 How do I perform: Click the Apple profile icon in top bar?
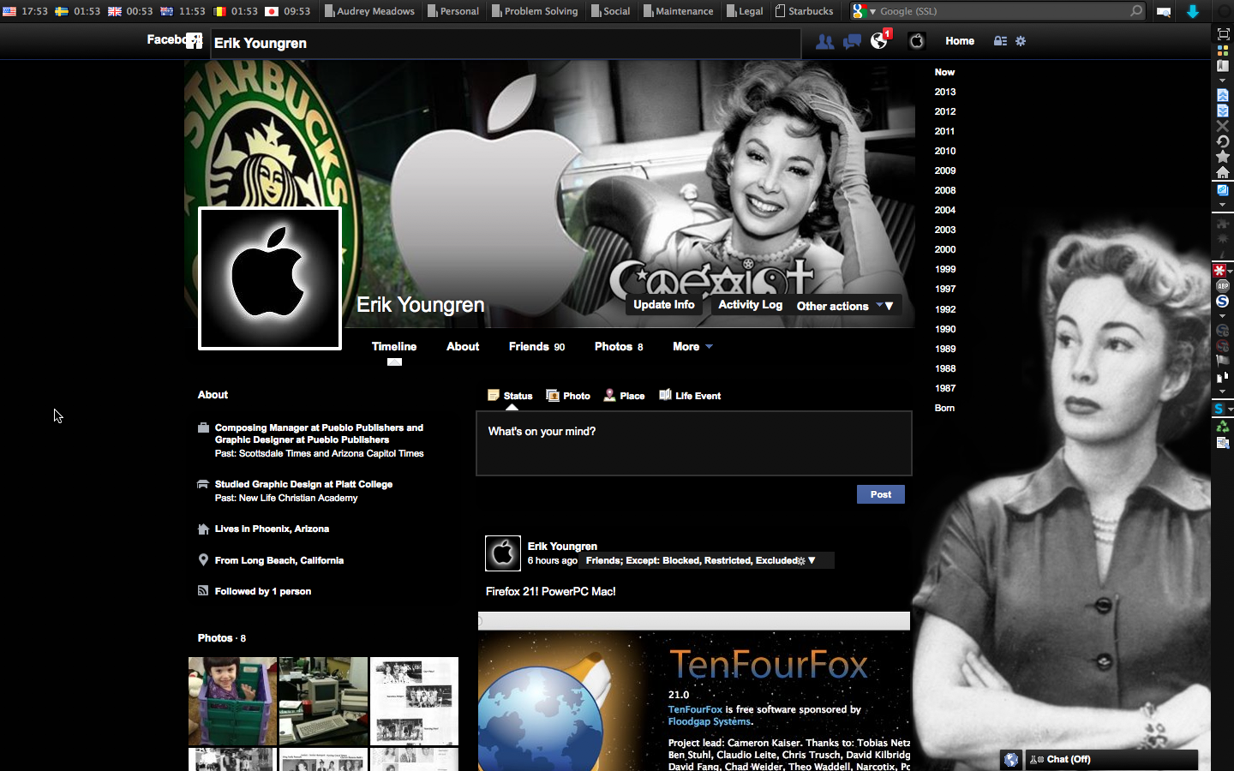[x=917, y=40]
